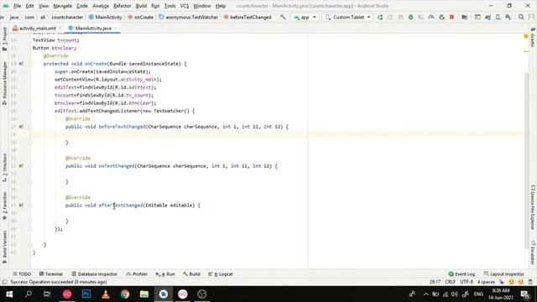537x302 pixels.
Task: Toggle the Gradle side panel
Action: (x=533, y=37)
